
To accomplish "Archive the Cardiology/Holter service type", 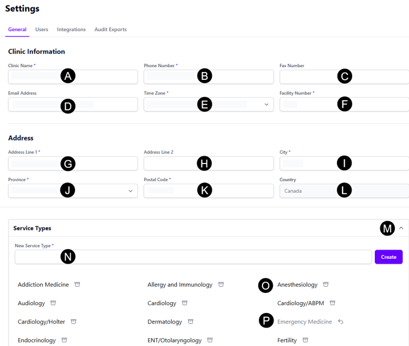I will click(x=73, y=322).
